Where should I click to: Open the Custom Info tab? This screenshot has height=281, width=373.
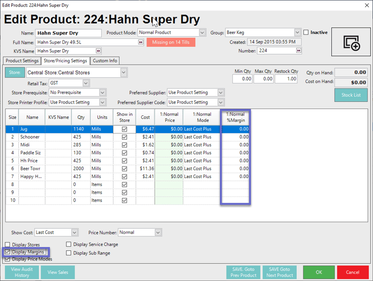(x=105, y=61)
